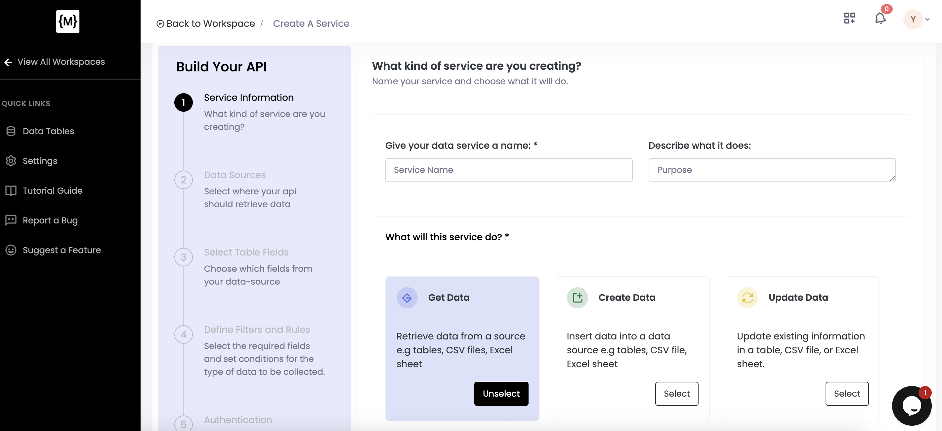Go to step 2 Data Sources
942x431 pixels.
(235, 175)
